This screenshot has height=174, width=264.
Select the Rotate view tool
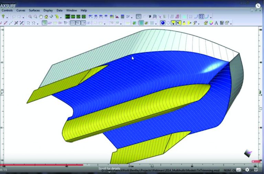[x=52, y=17]
